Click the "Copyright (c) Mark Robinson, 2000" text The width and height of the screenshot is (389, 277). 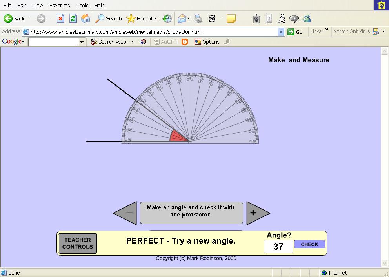point(196,259)
